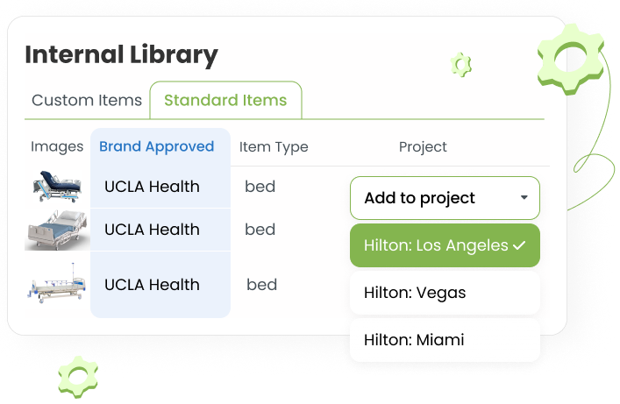Open the Add to project combo box
The image size is (620, 404).
445,198
